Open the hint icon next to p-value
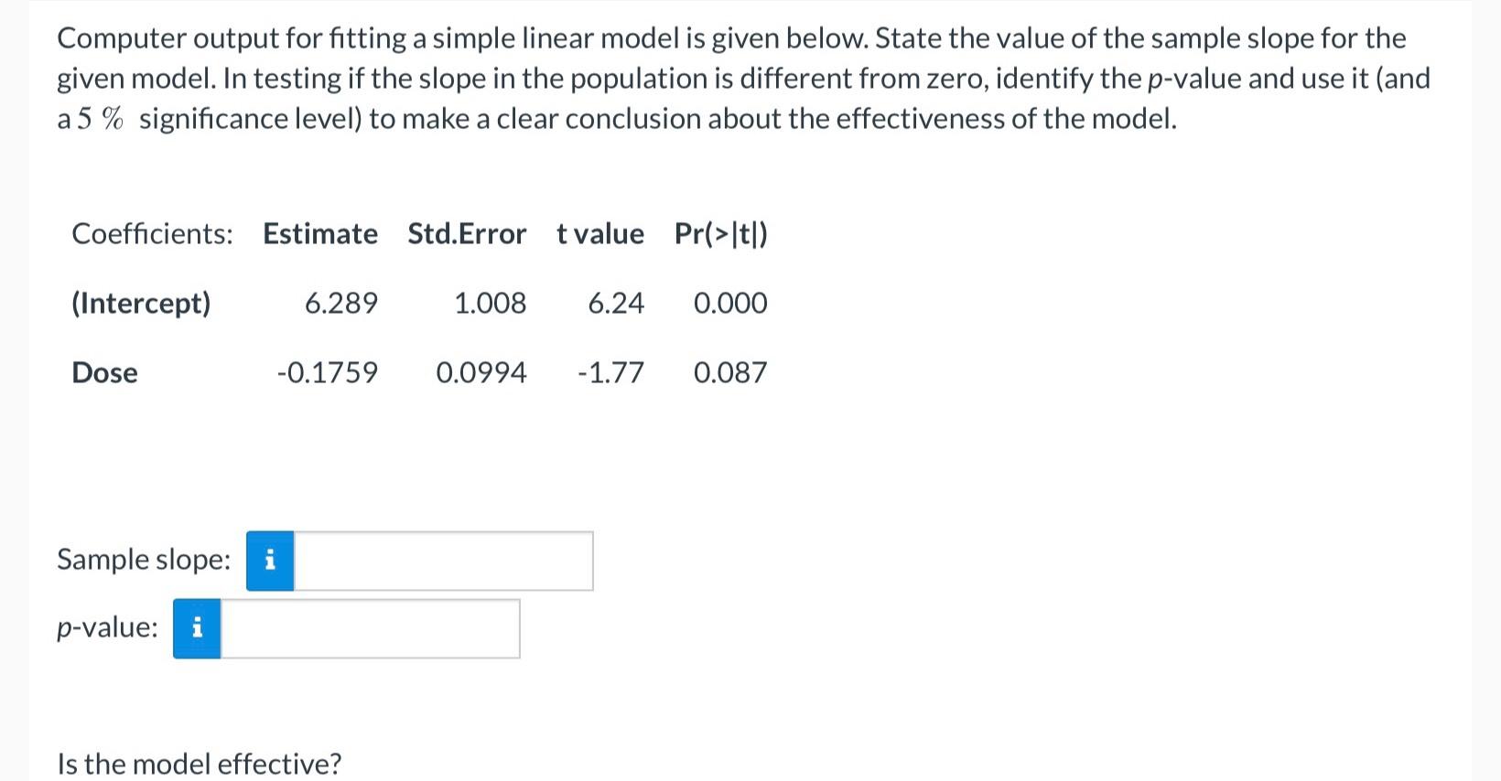Image resolution: width=1501 pixels, height=781 pixels. click(196, 628)
